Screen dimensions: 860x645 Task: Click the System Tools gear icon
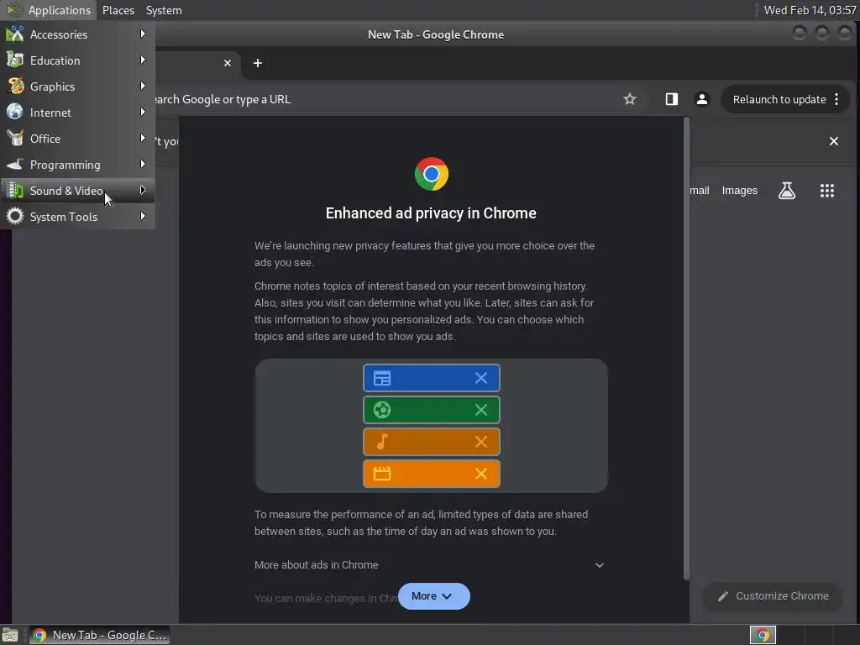(15, 216)
